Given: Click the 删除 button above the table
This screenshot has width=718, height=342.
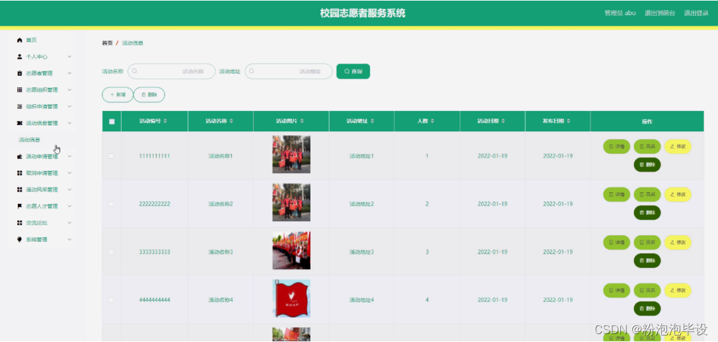Looking at the screenshot, I should [x=149, y=95].
